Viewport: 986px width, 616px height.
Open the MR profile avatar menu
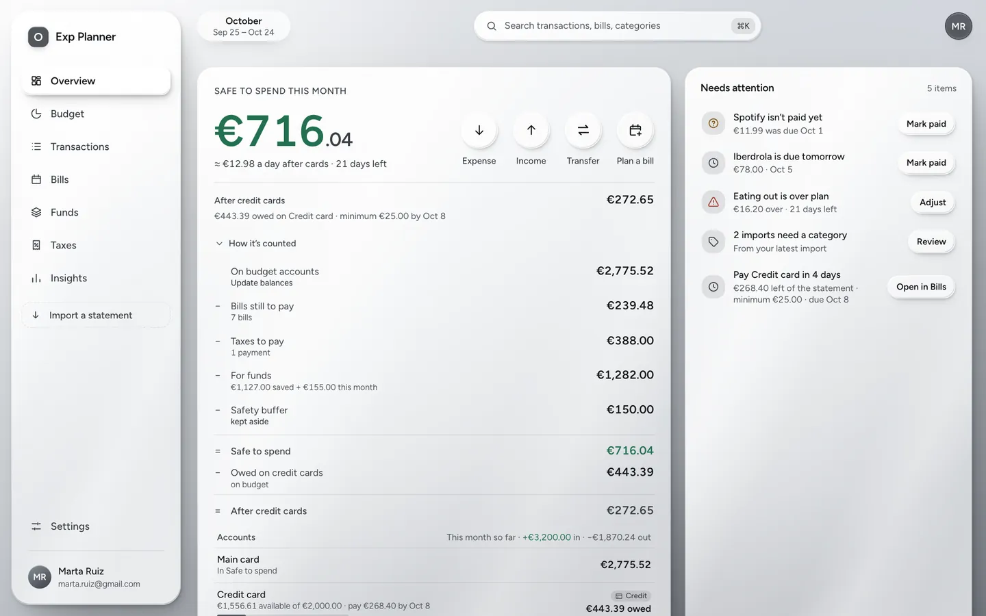pyautogui.click(x=959, y=26)
